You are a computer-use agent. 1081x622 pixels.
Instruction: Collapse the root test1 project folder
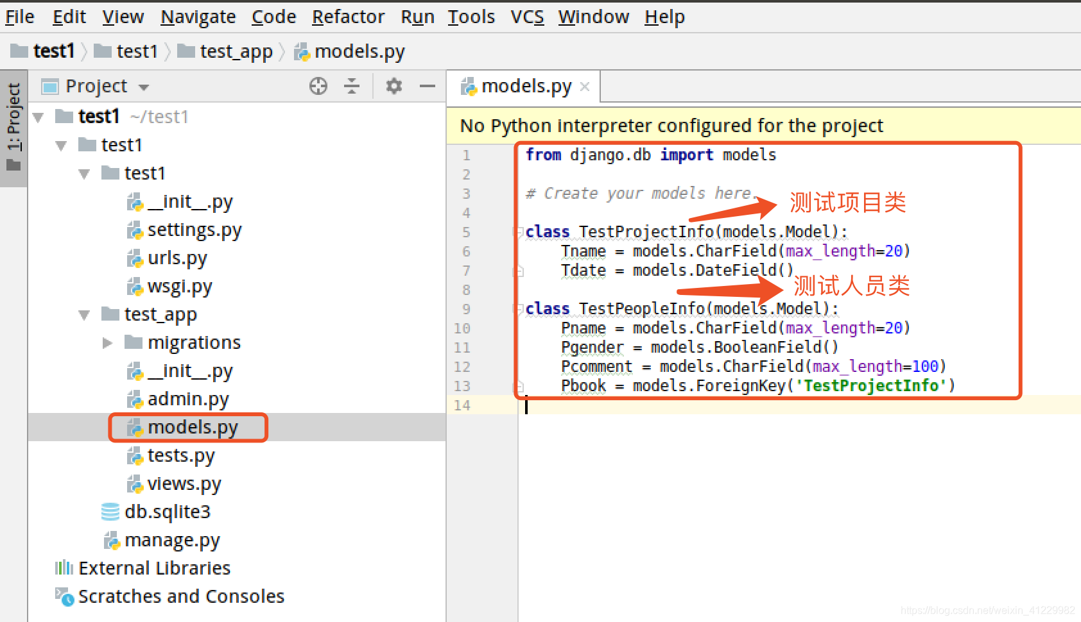39,117
